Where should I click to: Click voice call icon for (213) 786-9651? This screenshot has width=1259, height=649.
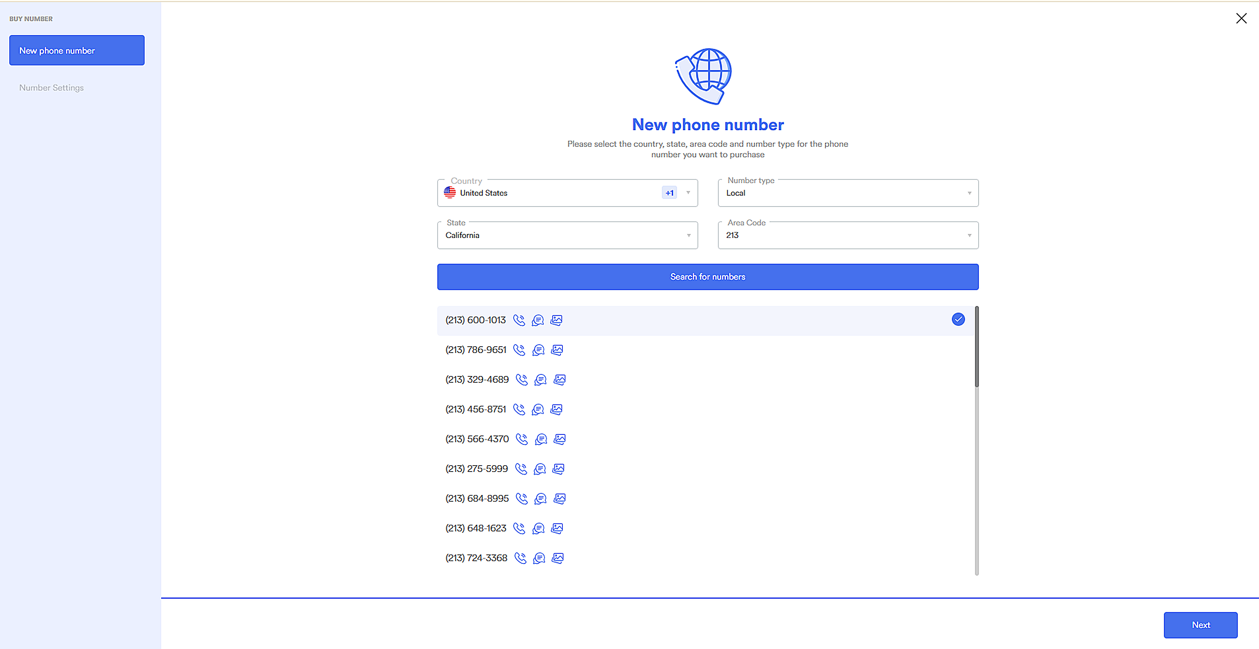click(519, 350)
